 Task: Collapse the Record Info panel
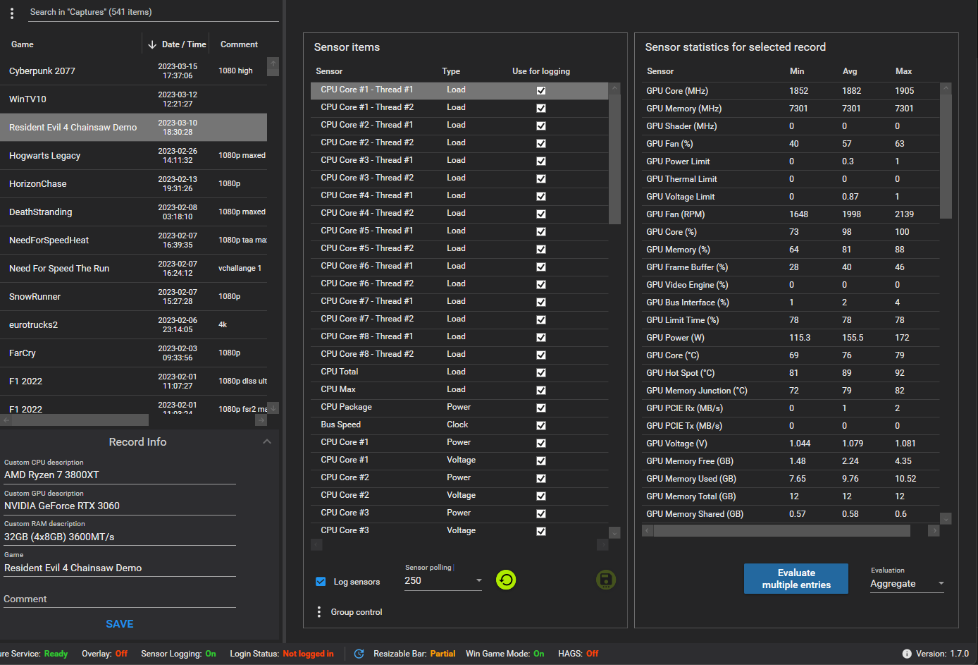tap(267, 441)
